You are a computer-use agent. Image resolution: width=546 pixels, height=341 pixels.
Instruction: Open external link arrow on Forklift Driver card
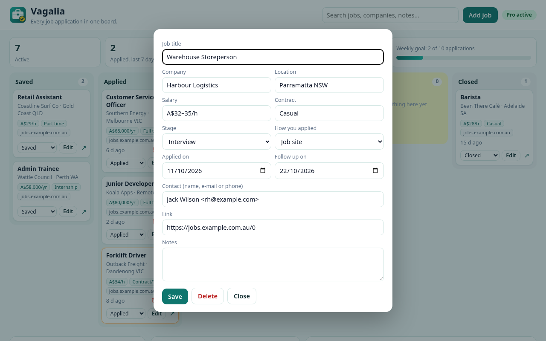pyautogui.click(x=172, y=313)
